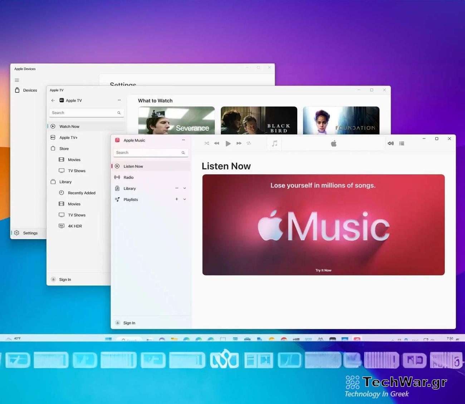Toggle repeat mode in Apple Music

click(249, 143)
